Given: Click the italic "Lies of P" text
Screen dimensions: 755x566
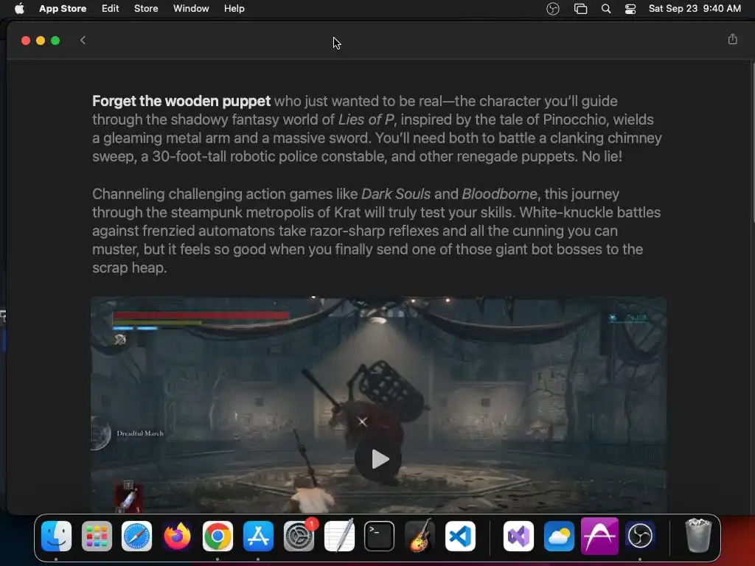Looking at the screenshot, I should pos(366,119).
